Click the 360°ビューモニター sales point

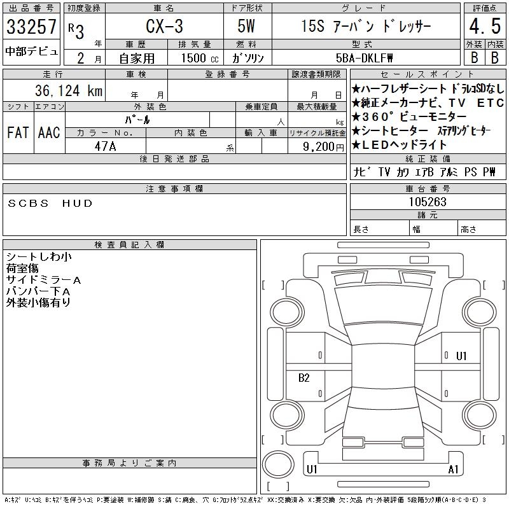pos(409,116)
